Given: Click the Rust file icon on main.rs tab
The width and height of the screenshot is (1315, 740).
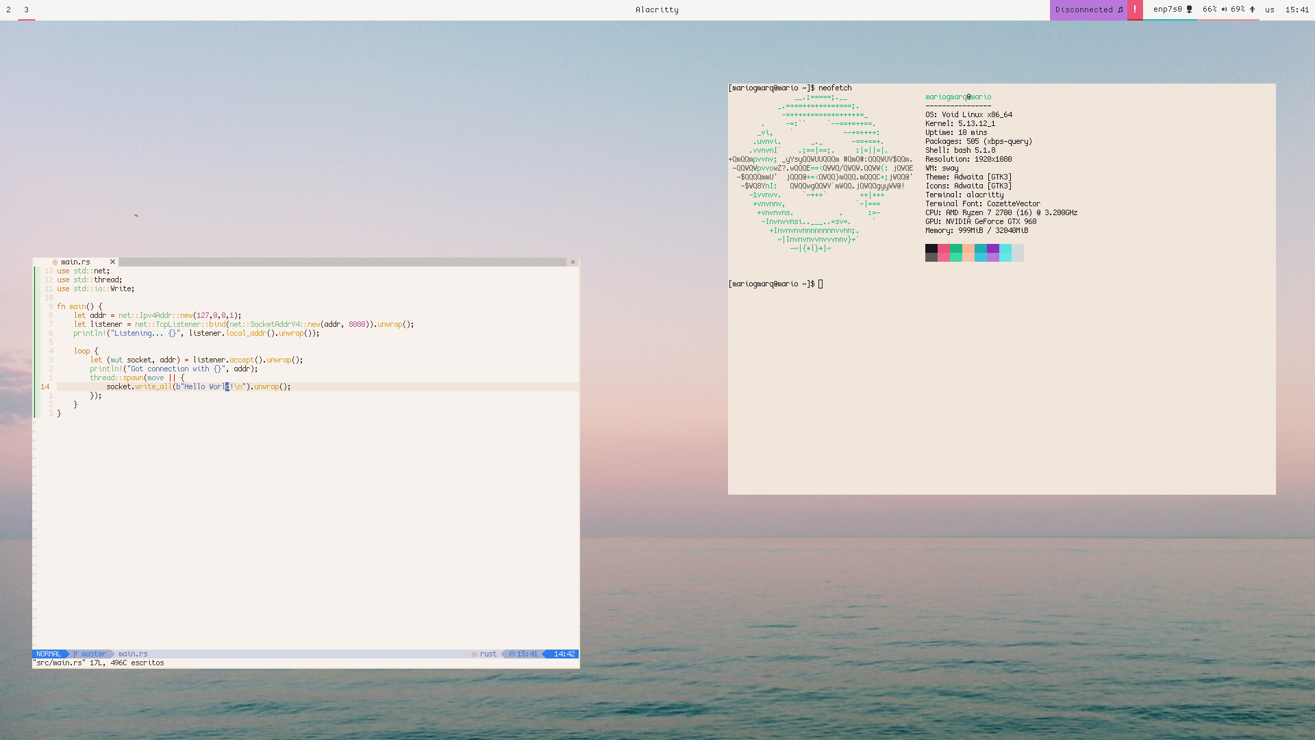Looking at the screenshot, I should coord(55,262).
